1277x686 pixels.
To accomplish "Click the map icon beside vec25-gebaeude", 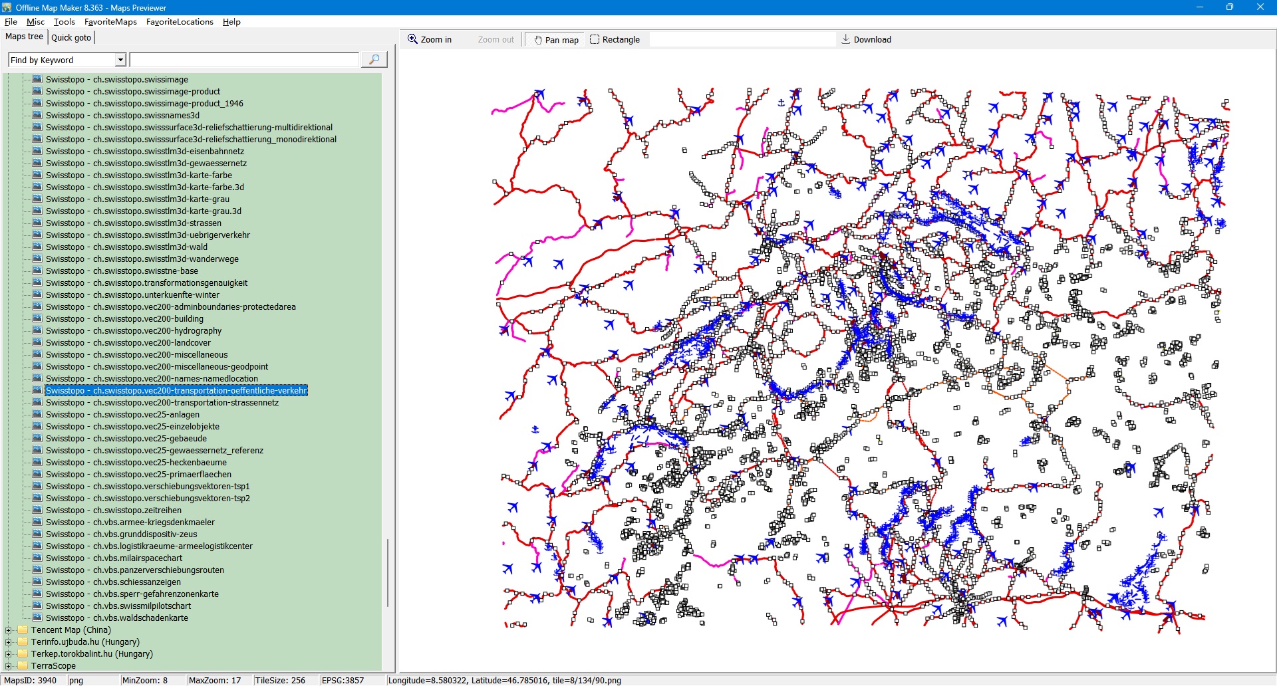I will pos(37,438).
